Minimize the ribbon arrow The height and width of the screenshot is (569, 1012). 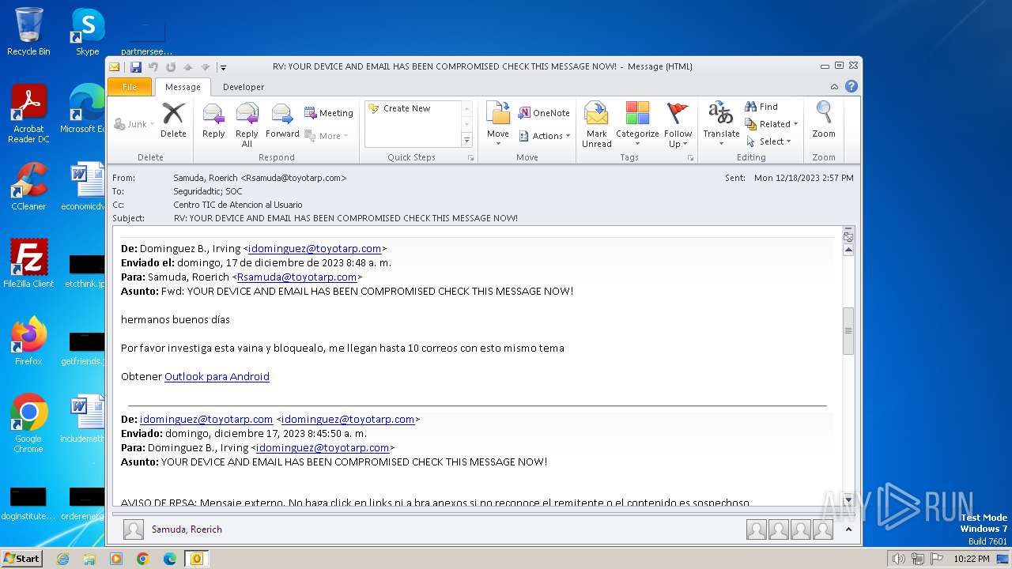pos(834,87)
